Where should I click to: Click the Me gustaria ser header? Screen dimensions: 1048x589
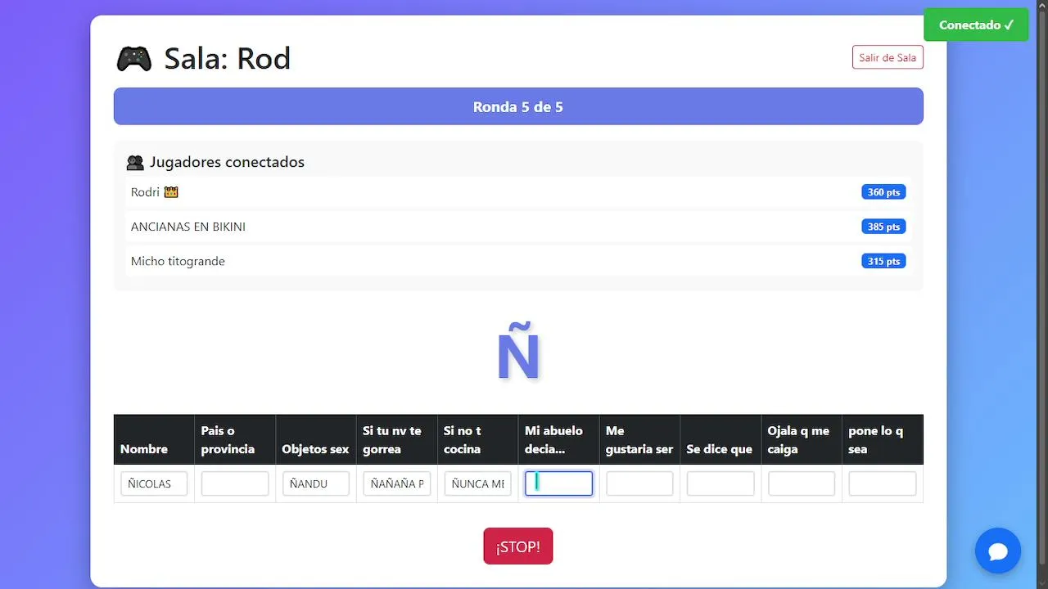639,439
